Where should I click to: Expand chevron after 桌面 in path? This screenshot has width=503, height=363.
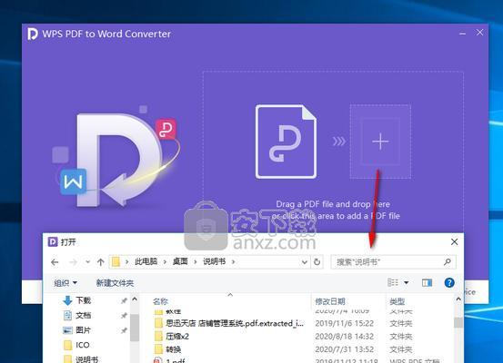click(x=196, y=262)
